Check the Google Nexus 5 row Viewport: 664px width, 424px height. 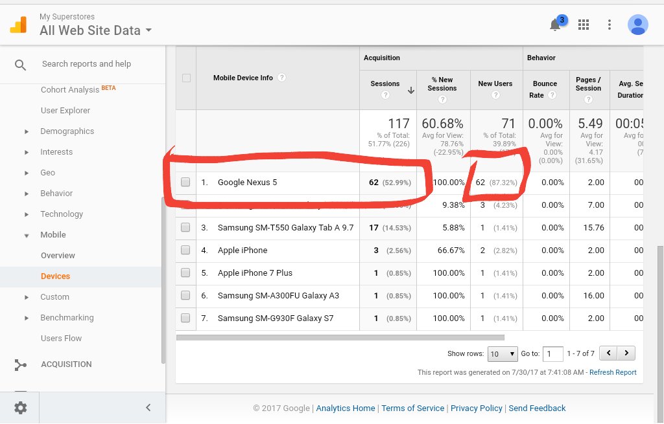click(x=185, y=182)
